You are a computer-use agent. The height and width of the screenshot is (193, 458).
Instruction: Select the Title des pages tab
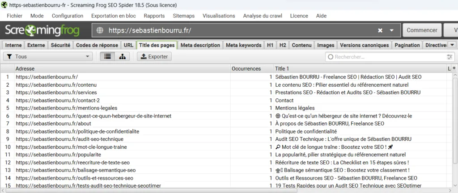(157, 45)
